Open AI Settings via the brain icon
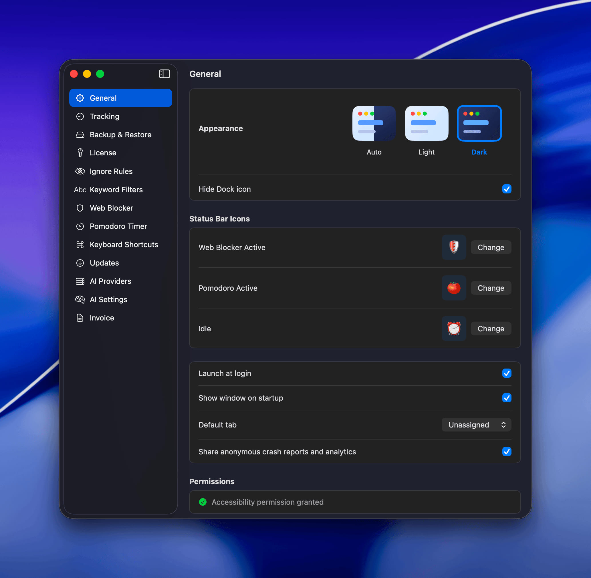This screenshot has width=591, height=578. pos(80,299)
